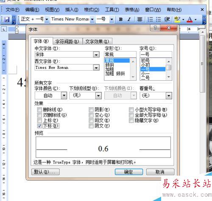Expand the style box dropdown

[x=47, y=19]
